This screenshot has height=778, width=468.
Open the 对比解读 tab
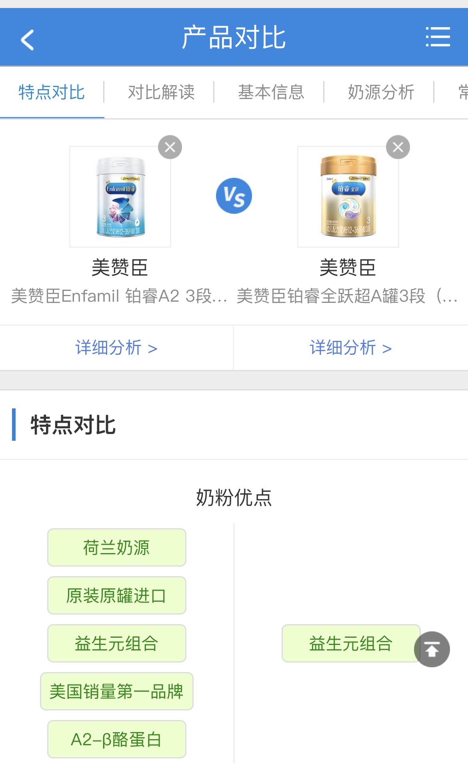[x=161, y=92]
